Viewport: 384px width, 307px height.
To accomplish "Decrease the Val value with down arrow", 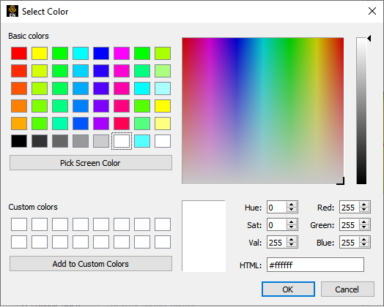I will [x=292, y=245].
